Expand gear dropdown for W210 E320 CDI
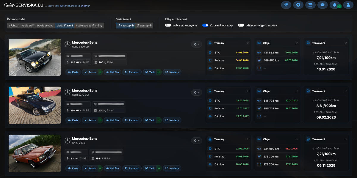 click(x=196, y=44)
